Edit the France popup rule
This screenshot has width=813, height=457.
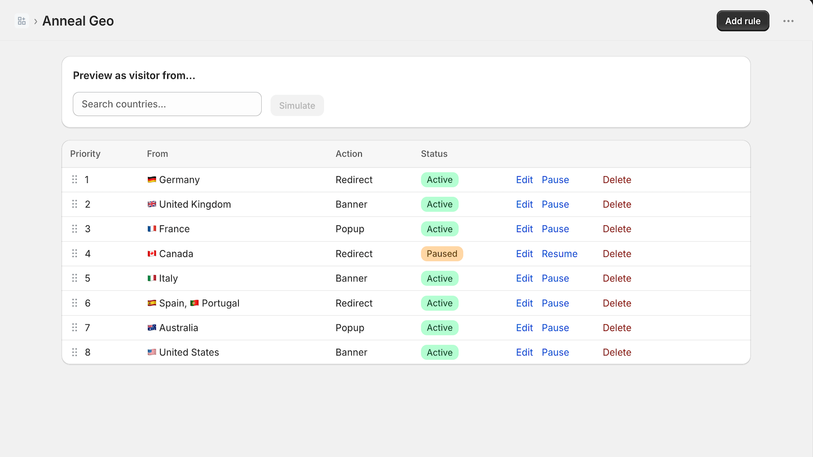(524, 229)
